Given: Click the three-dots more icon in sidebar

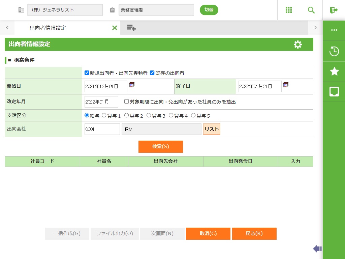Looking at the screenshot, I should [334, 30].
